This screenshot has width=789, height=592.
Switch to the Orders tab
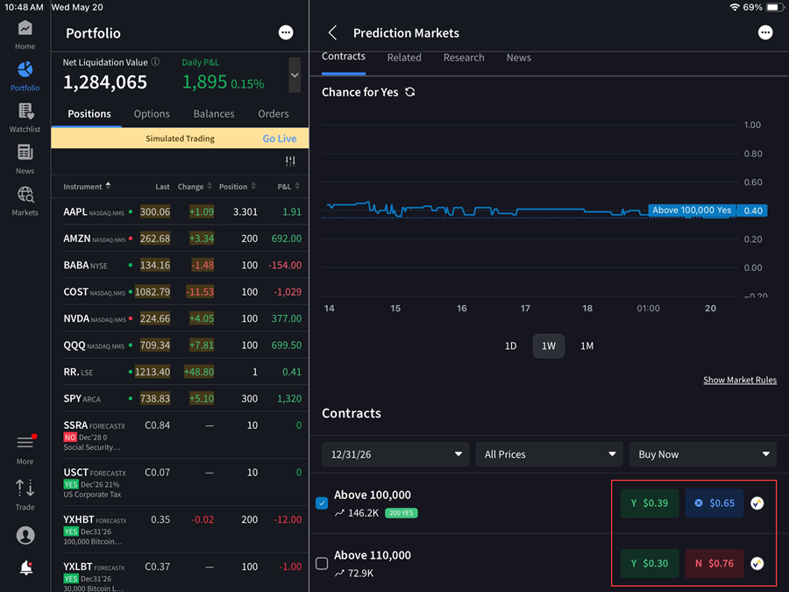click(x=274, y=114)
